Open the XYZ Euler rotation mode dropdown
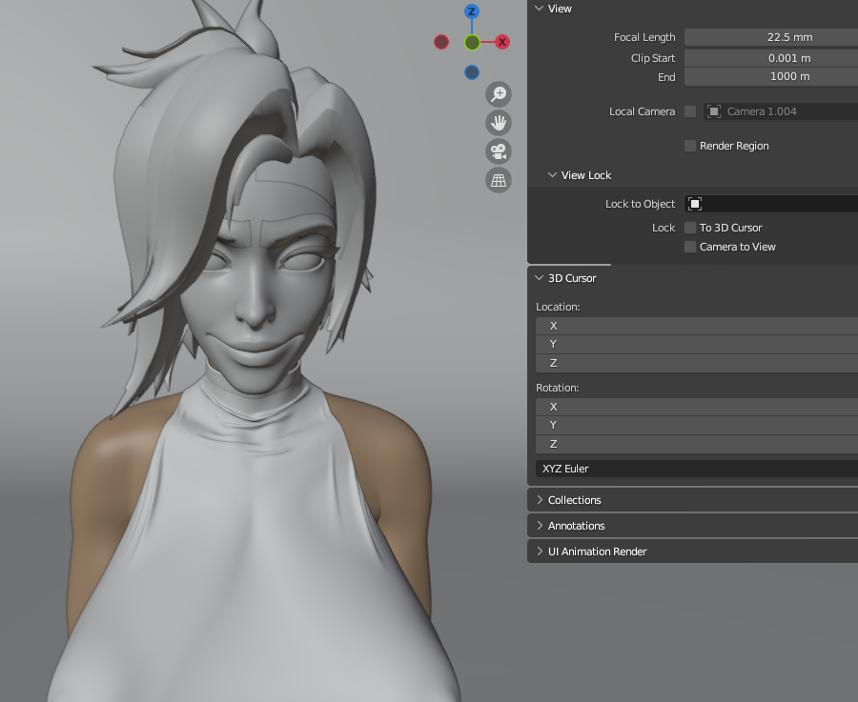This screenshot has width=858, height=702. (x=696, y=469)
